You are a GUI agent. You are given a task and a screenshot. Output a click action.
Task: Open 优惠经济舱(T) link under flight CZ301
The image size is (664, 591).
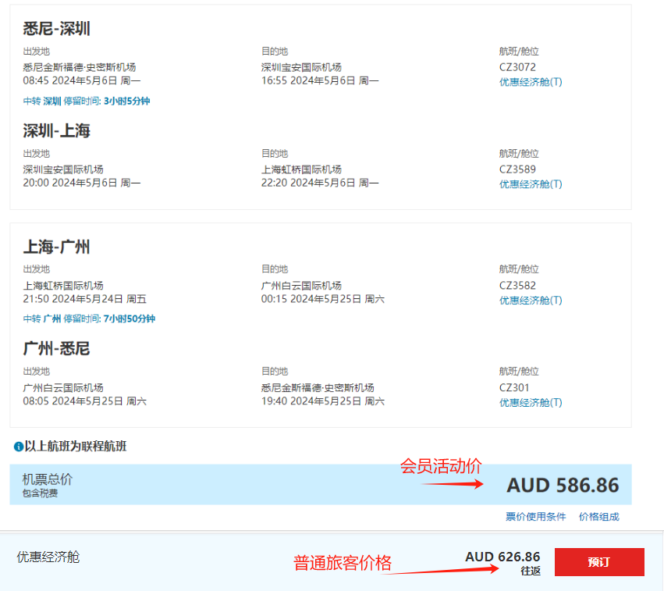pyautogui.click(x=530, y=403)
